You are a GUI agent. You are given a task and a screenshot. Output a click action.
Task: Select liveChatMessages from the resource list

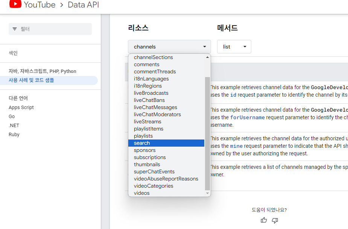(166, 107)
